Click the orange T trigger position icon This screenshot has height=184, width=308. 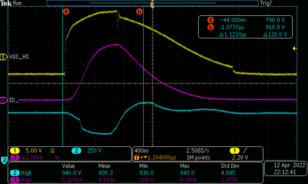[x=137, y=157]
